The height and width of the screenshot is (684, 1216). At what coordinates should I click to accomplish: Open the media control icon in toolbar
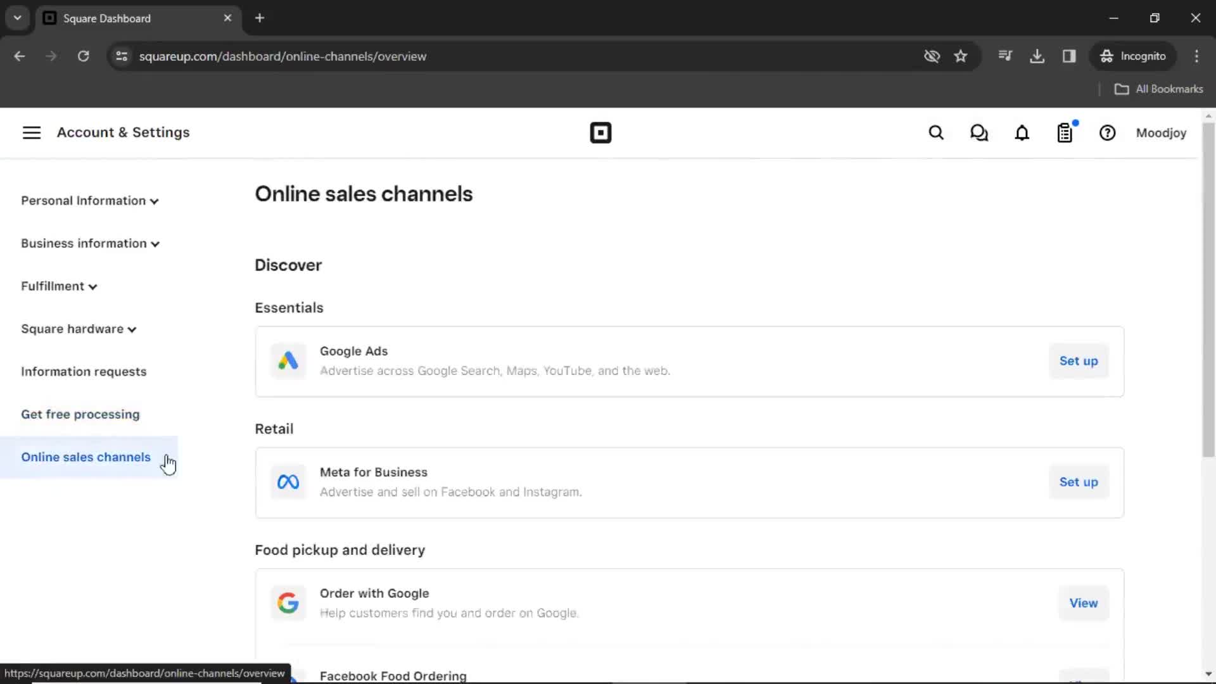(1005, 56)
